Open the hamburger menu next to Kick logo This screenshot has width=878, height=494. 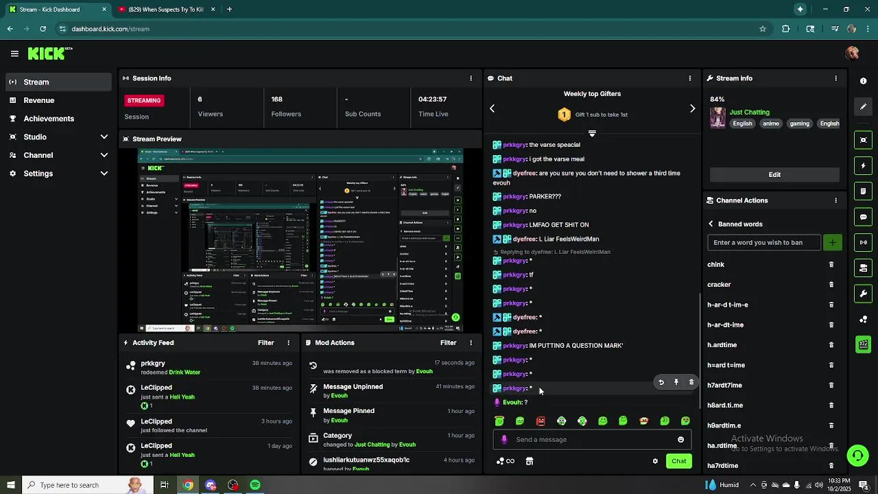[x=14, y=54]
